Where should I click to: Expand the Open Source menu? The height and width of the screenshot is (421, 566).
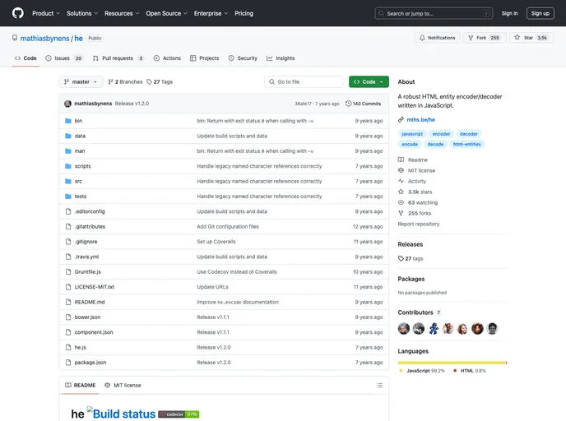coord(166,13)
